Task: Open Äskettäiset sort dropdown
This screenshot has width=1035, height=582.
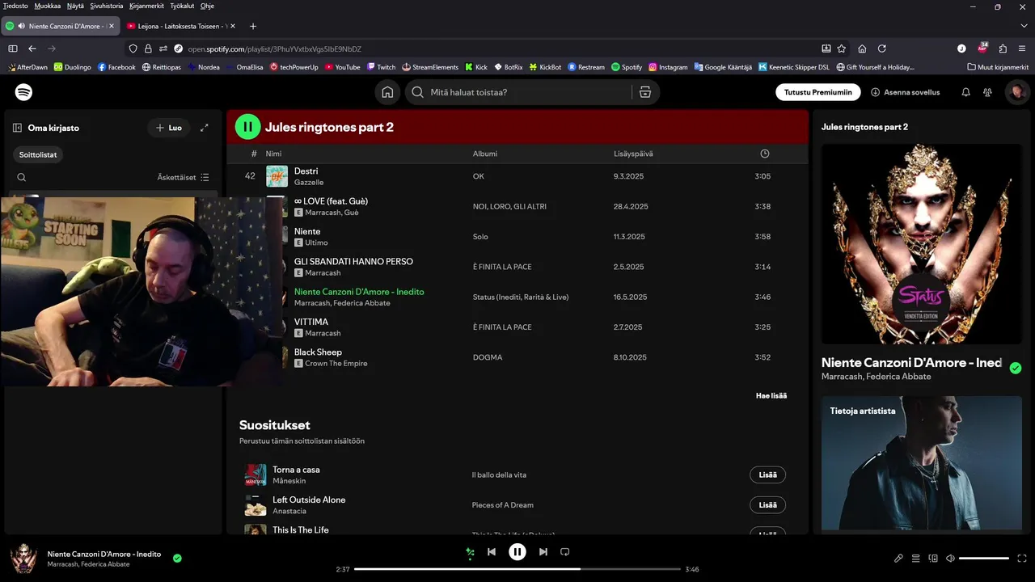Action: pos(184,177)
